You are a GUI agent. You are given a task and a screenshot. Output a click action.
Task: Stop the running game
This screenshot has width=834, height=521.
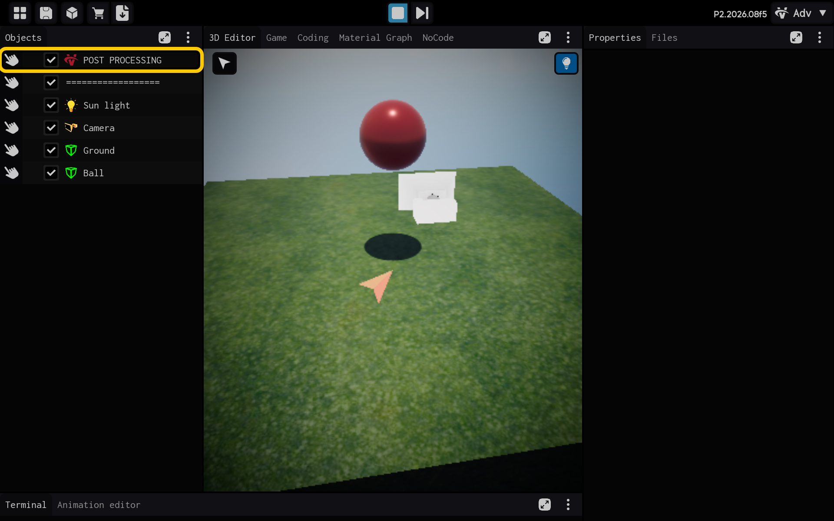(x=397, y=13)
